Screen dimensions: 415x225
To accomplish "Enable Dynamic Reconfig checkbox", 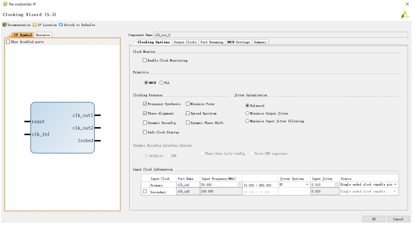I will click(x=145, y=123).
